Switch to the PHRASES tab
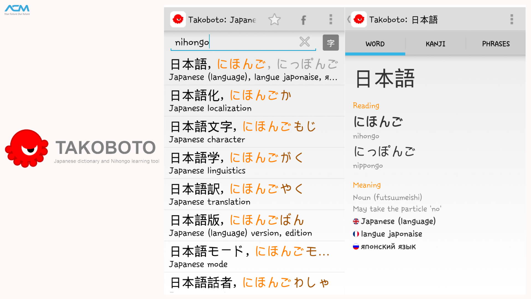The image size is (531, 299). point(496,44)
